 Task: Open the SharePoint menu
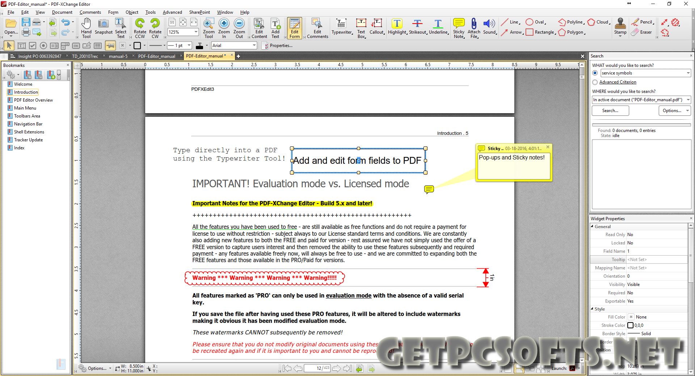[199, 12]
